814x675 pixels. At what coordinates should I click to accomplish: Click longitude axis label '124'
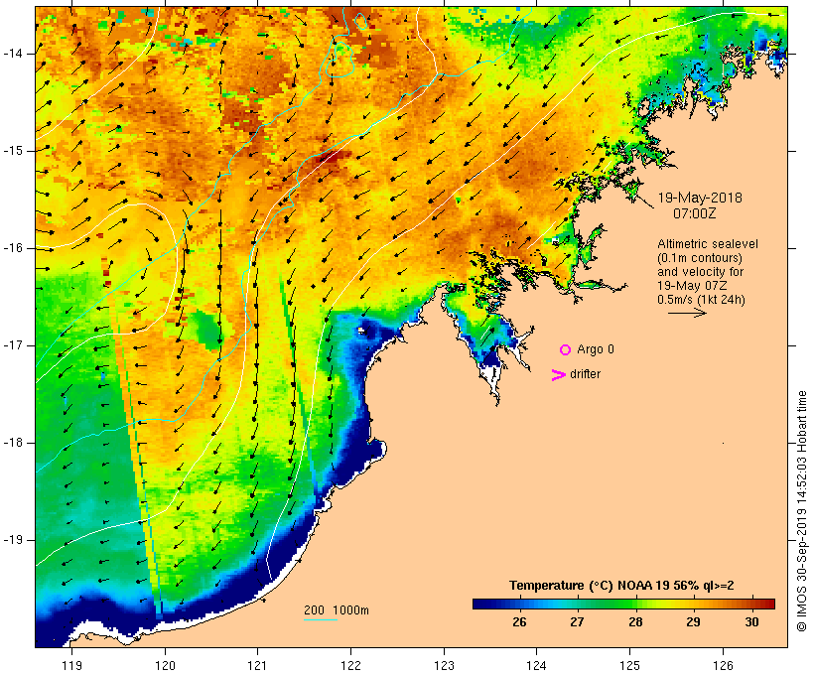[x=536, y=665]
